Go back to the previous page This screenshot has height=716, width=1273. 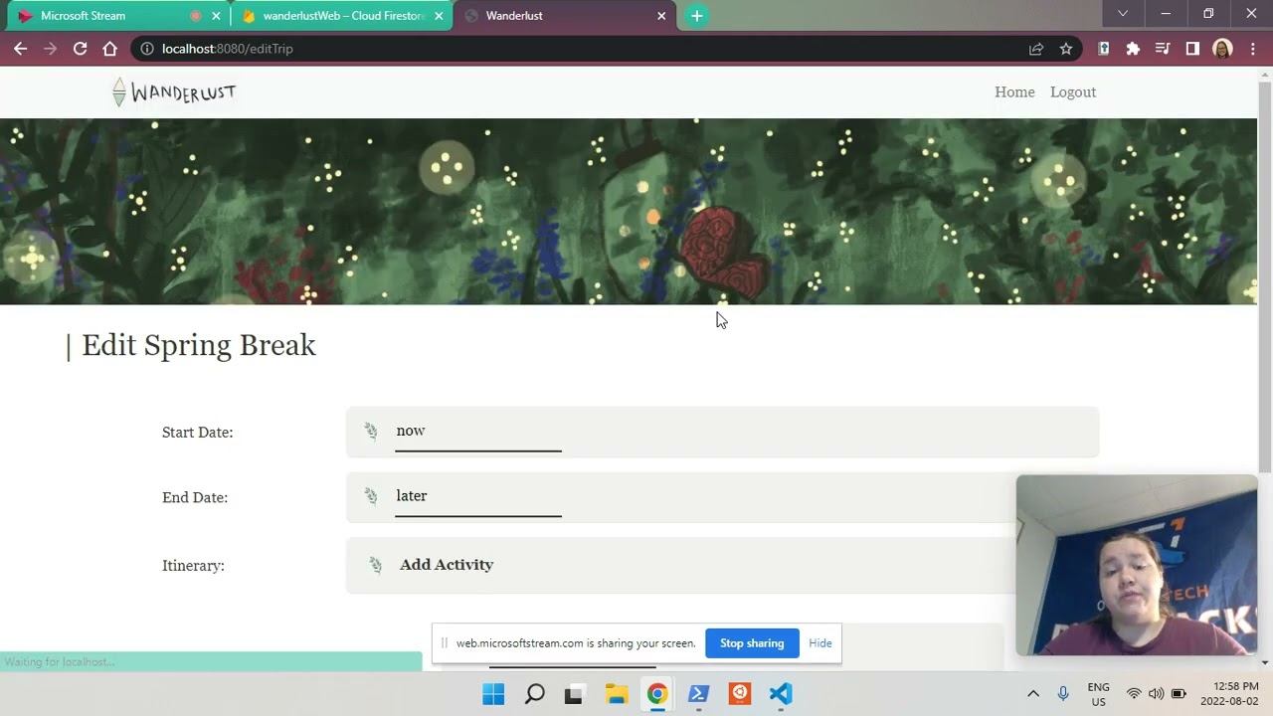coord(20,49)
